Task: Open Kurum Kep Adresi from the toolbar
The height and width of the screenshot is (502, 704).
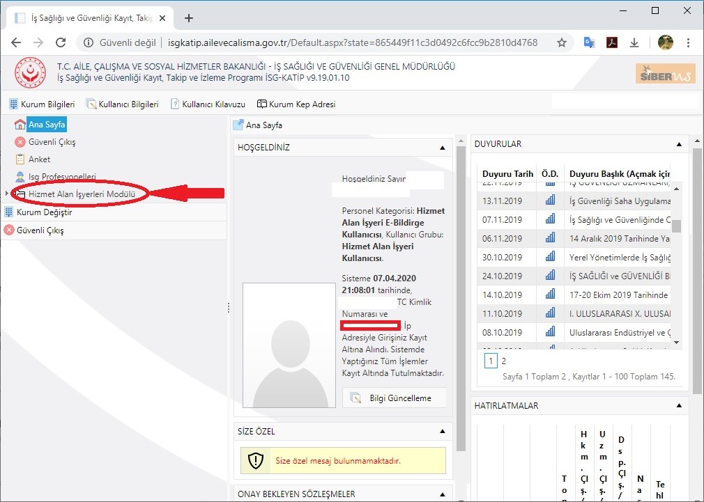Action: coord(296,104)
